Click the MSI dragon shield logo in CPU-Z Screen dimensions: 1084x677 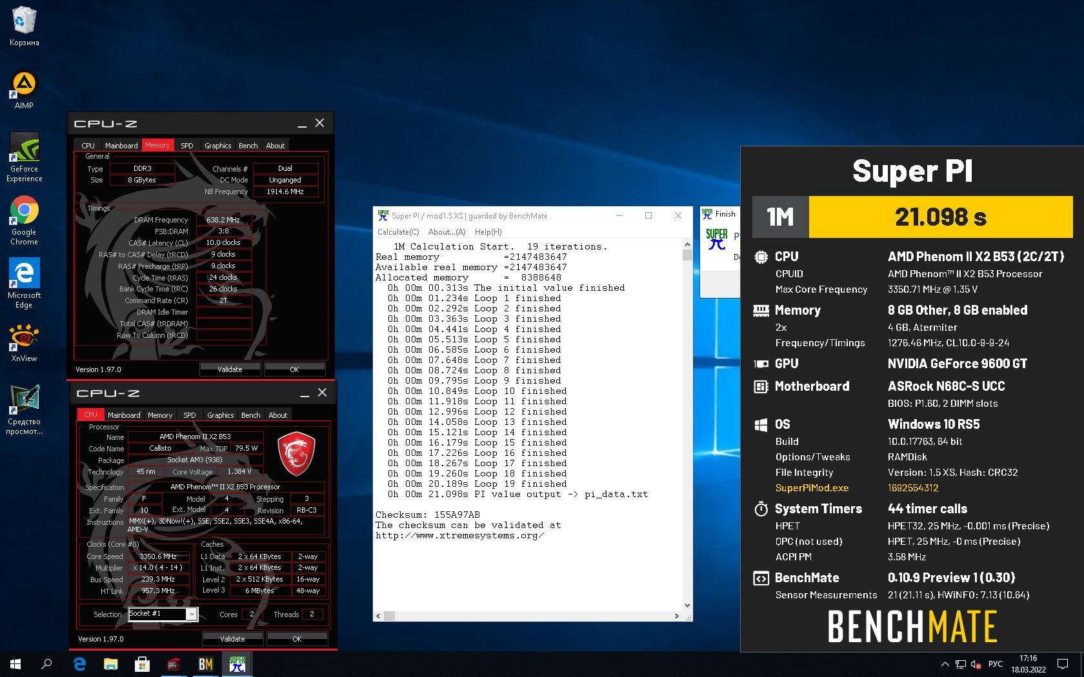[x=296, y=453]
